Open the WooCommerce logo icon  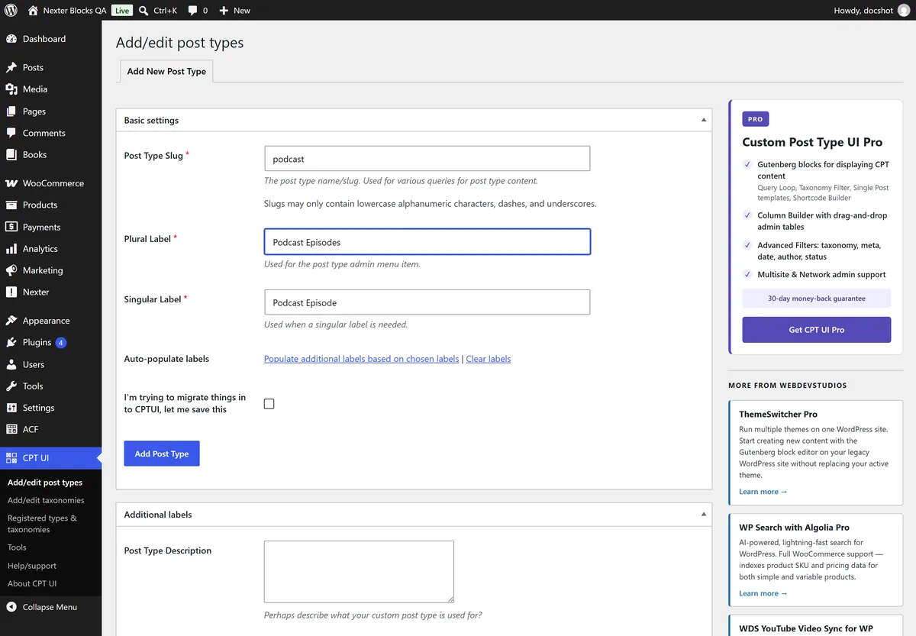(x=11, y=183)
